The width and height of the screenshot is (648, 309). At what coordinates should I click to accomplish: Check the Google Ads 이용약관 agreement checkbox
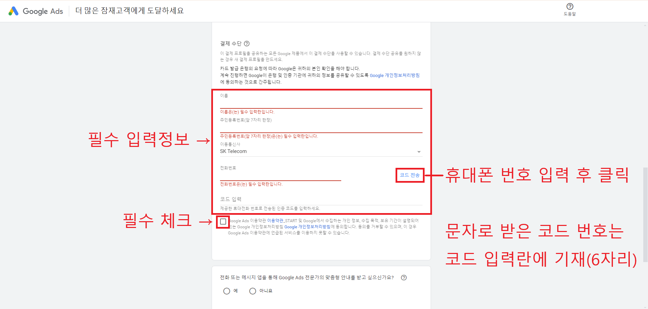(222, 221)
